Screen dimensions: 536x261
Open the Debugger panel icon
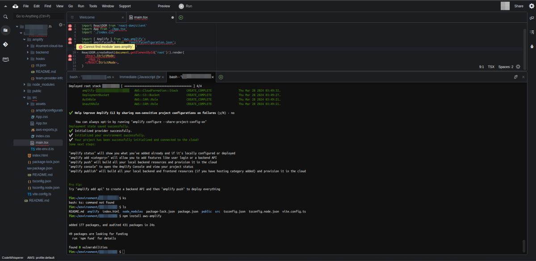click(532, 46)
